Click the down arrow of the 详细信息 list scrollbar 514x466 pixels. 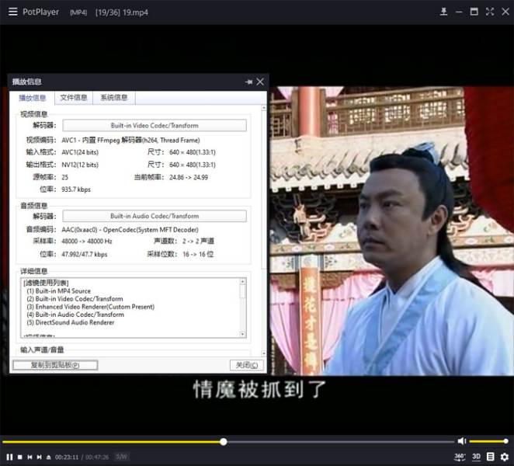click(x=242, y=334)
